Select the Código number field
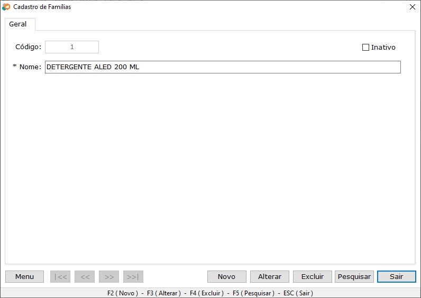 (72, 47)
